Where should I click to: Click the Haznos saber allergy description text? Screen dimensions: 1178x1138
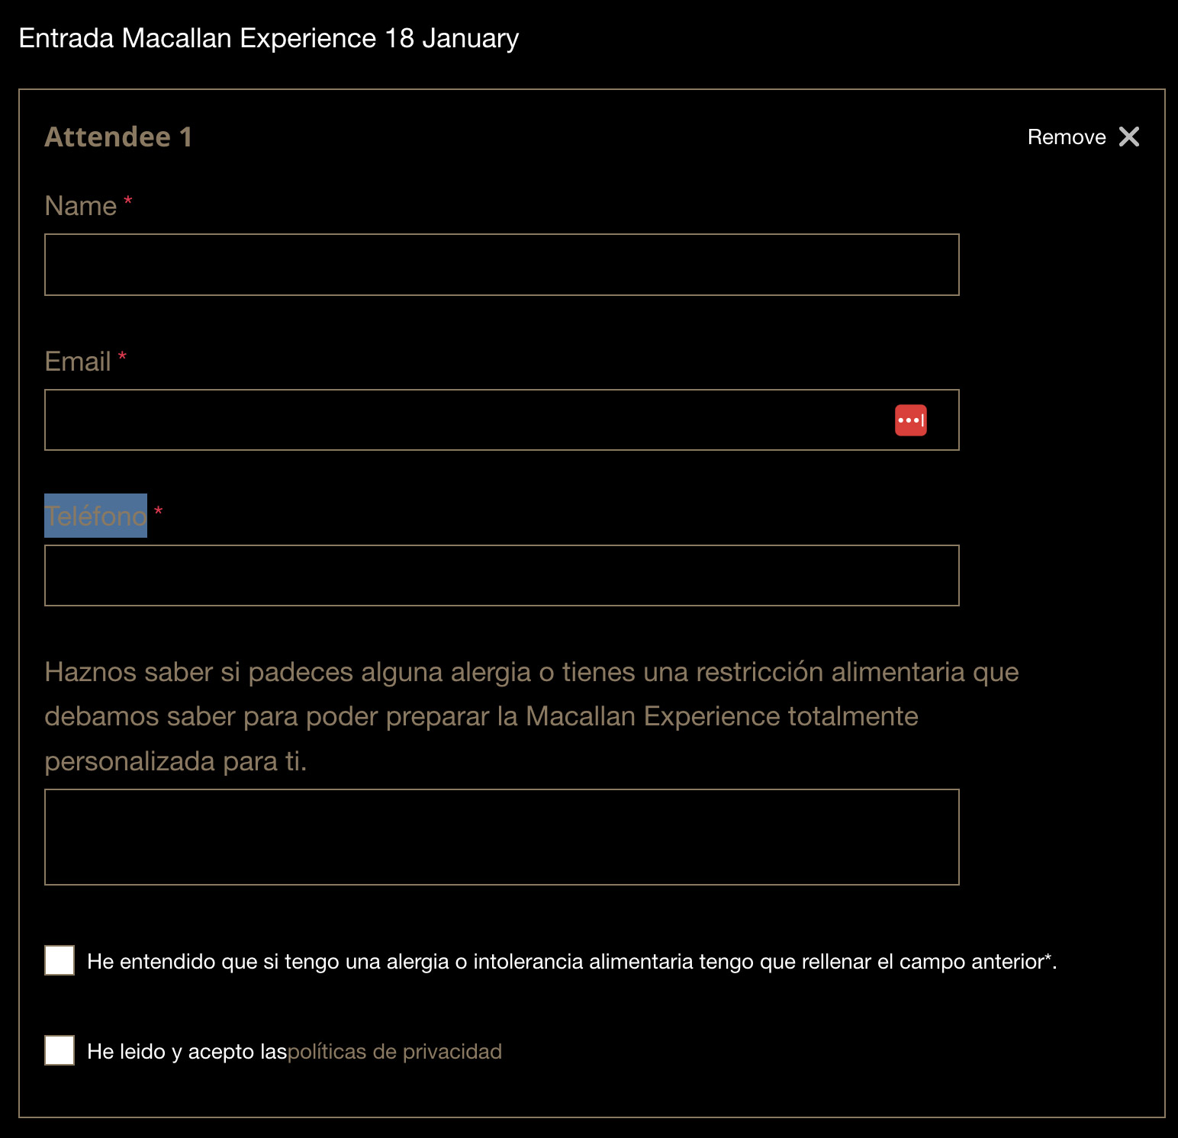pos(532,716)
